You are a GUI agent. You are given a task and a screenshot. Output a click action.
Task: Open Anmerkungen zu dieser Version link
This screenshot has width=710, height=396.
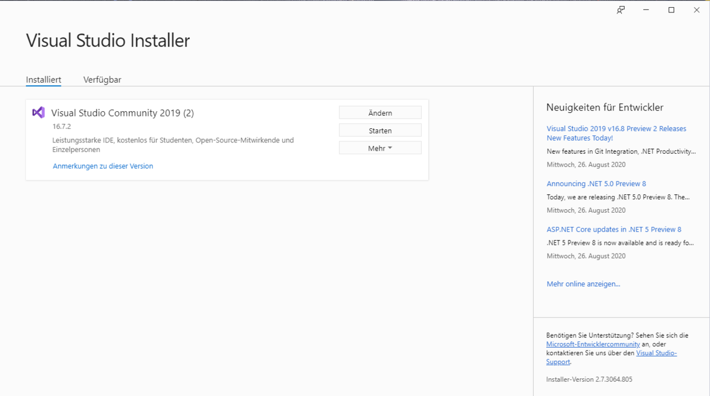(x=103, y=166)
